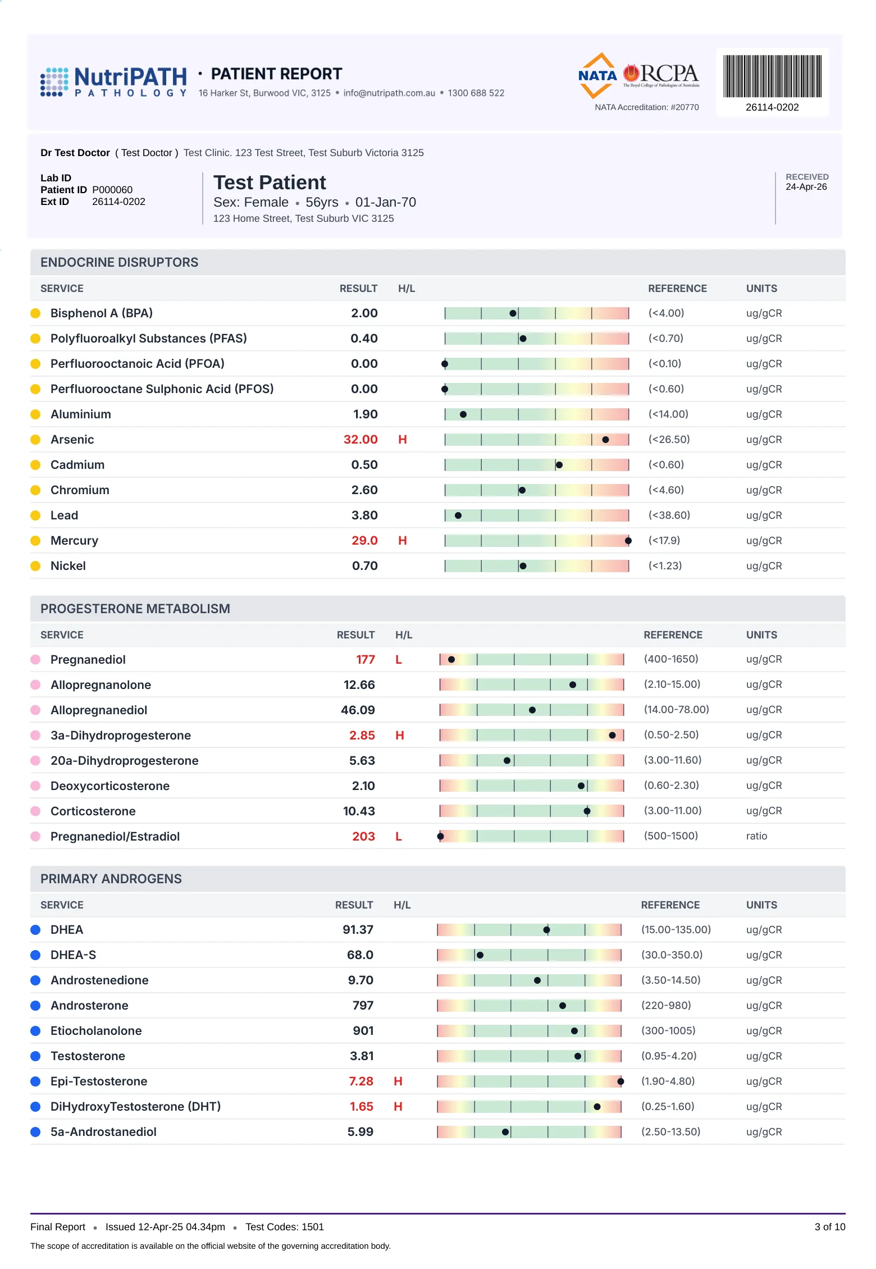Click the Deoxycorticosterone row label
The image size is (876, 1269).
110,786
